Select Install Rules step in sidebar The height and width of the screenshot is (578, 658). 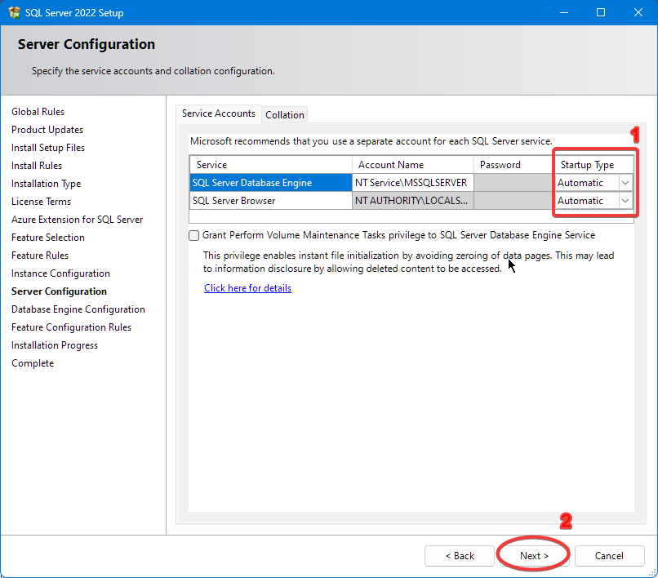click(x=37, y=166)
